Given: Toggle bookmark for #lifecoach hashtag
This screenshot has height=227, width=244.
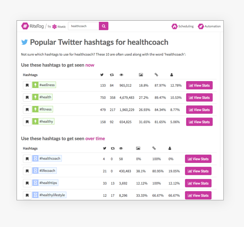Looking at the screenshot, I should [27, 171].
